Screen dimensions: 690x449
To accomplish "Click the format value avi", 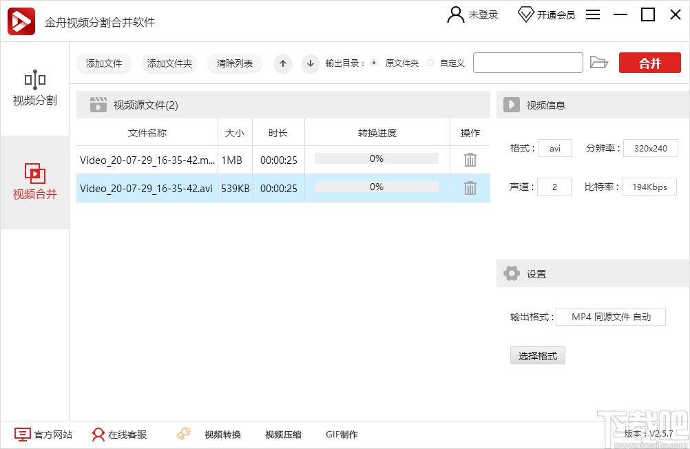I will tap(555, 148).
